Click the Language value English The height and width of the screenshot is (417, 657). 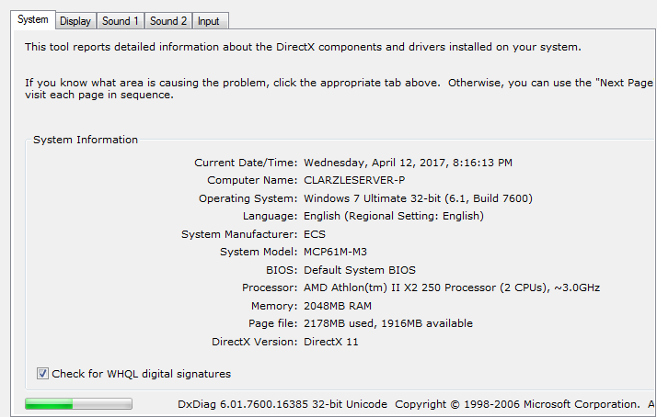[x=393, y=216]
